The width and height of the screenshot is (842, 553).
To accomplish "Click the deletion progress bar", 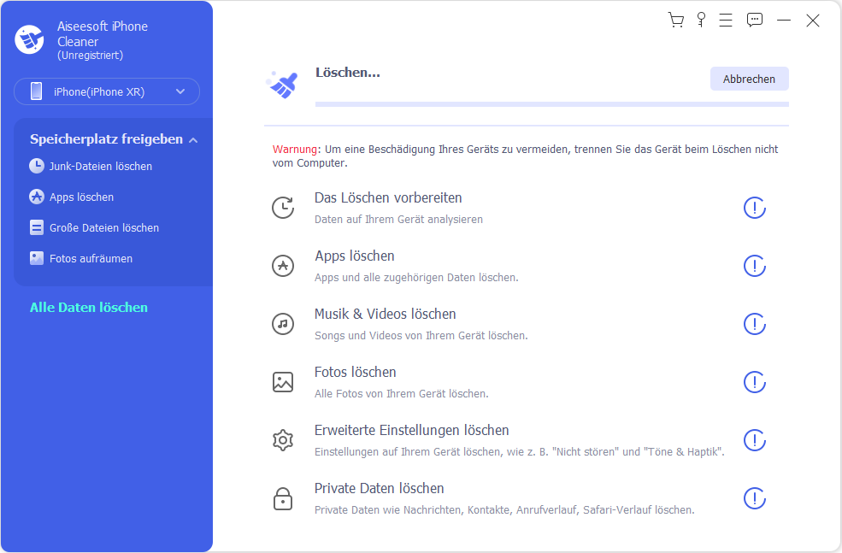I will click(x=551, y=104).
